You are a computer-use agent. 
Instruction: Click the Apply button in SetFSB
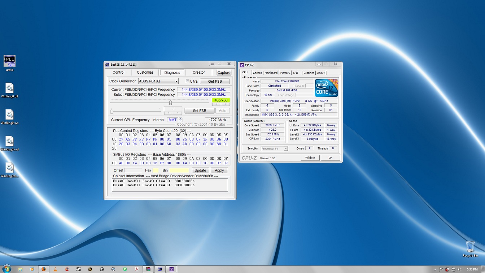[219, 170]
